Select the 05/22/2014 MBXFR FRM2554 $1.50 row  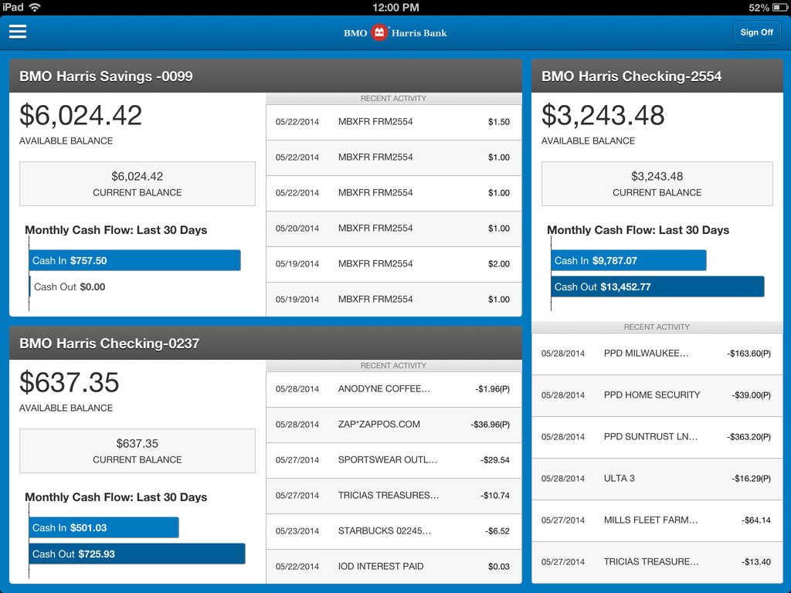click(x=393, y=122)
